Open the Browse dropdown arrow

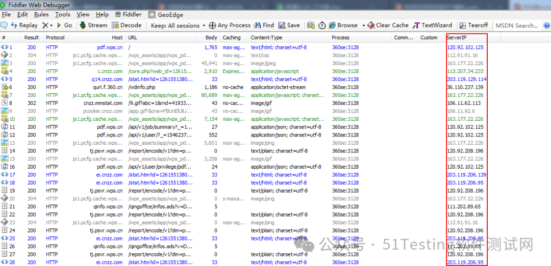click(x=364, y=25)
